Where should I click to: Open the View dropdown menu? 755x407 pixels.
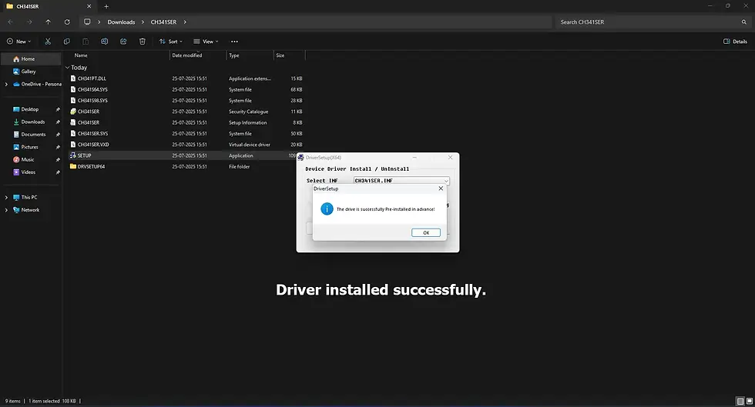tap(206, 42)
